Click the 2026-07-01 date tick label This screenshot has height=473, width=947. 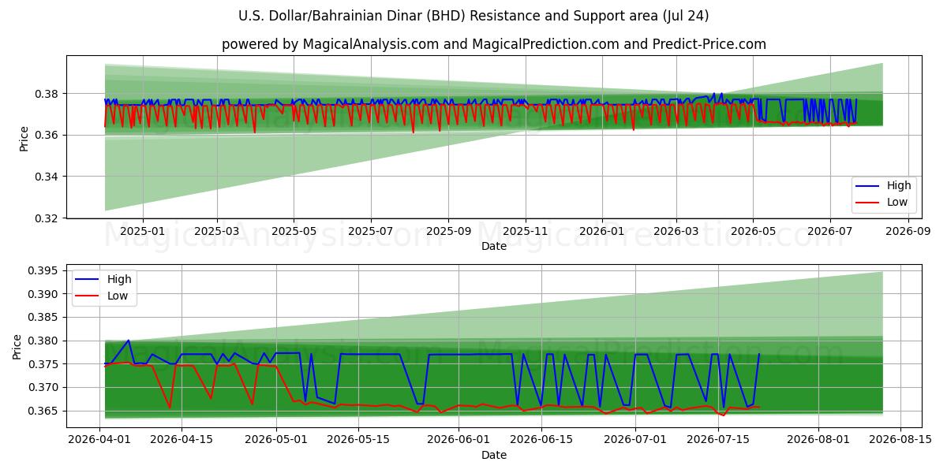coord(635,440)
